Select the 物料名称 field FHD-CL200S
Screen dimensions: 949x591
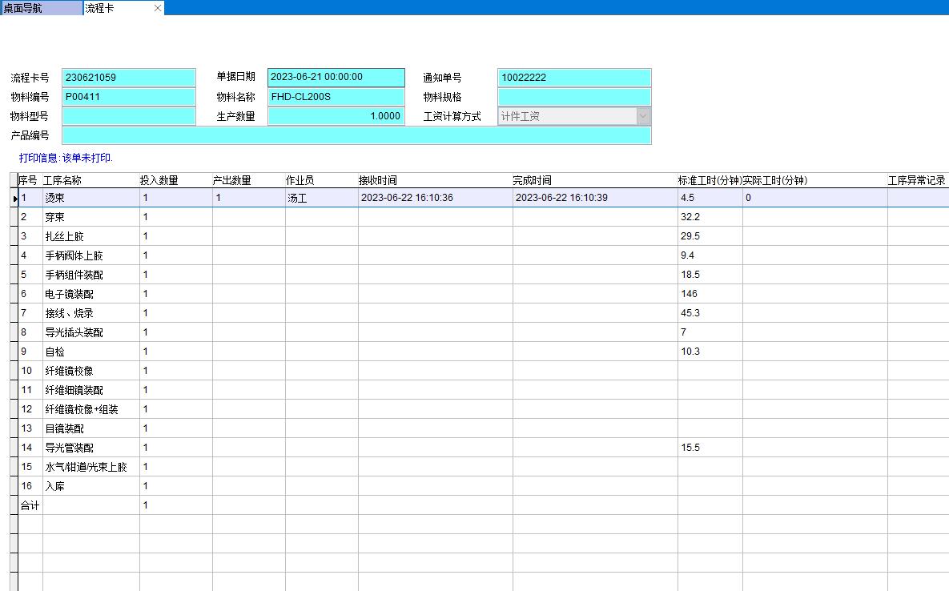click(x=336, y=97)
